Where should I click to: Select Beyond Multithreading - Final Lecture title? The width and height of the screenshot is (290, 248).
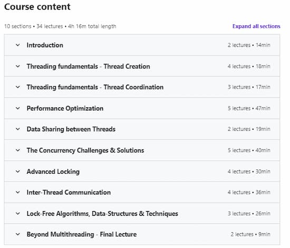pos(82,234)
